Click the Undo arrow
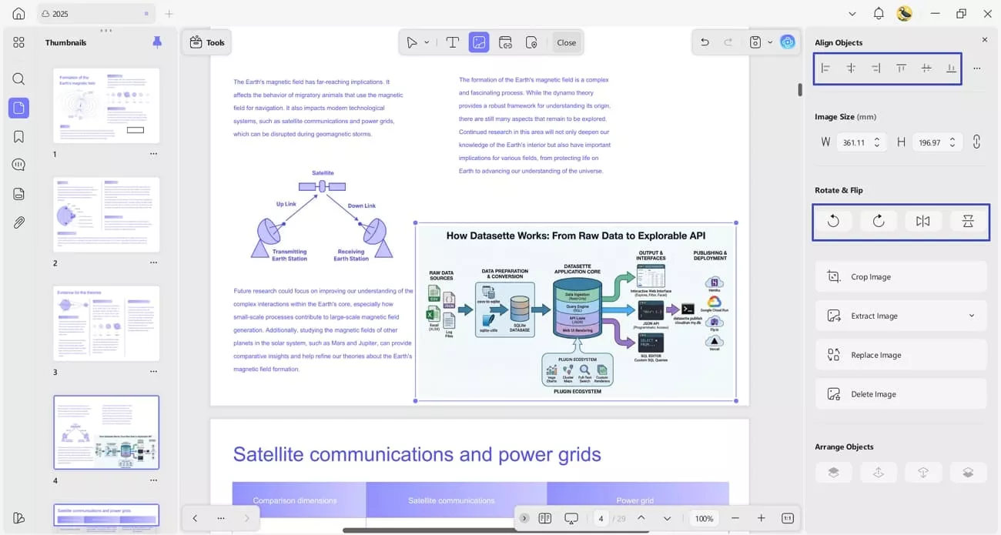This screenshot has height=535, width=1001. point(705,42)
